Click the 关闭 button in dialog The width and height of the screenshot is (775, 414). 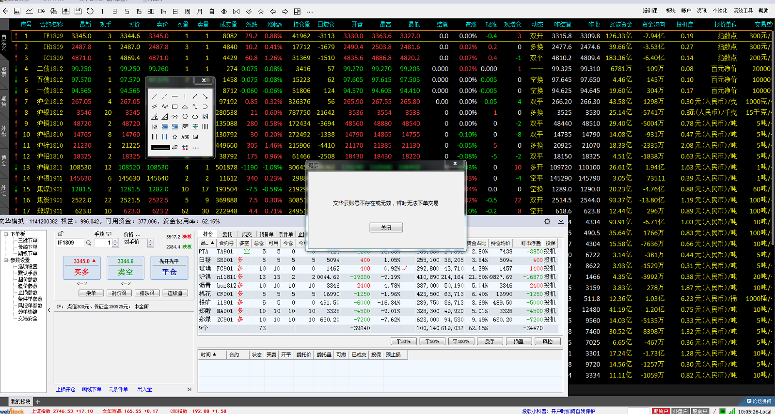click(386, 228)
